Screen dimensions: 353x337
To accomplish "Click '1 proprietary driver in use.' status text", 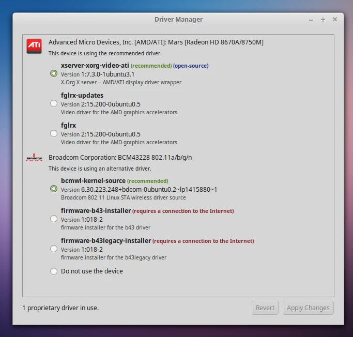I will (60, 308).
